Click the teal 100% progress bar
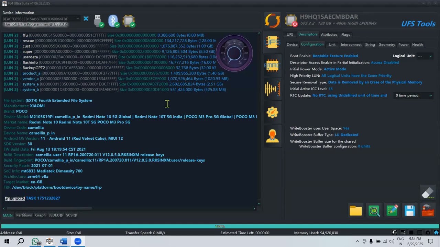440x247 pixels. 220,226
